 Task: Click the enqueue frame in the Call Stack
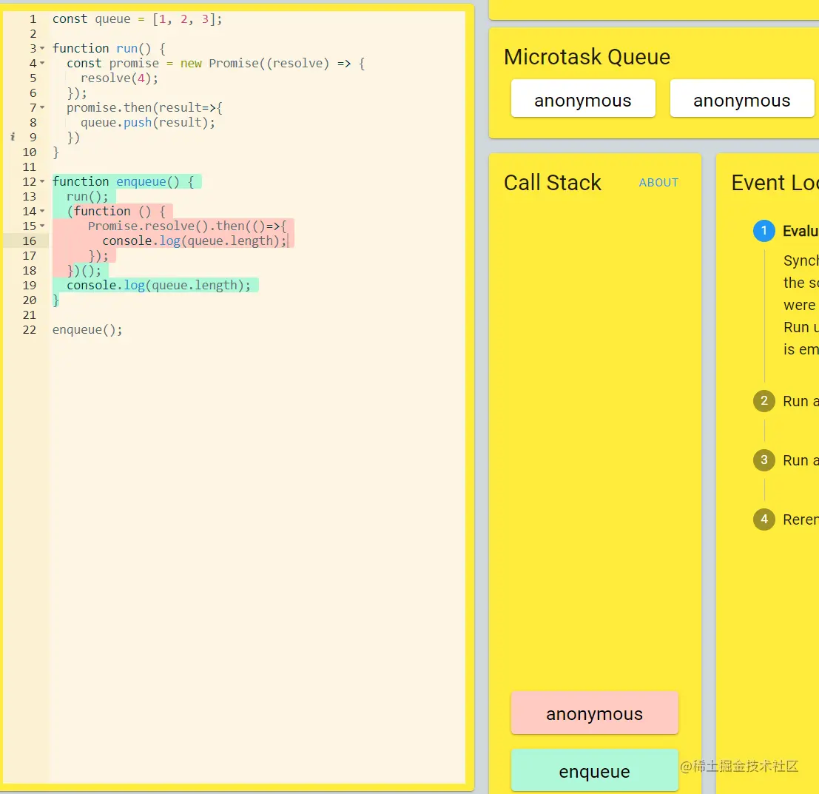[x=594, y=770]
